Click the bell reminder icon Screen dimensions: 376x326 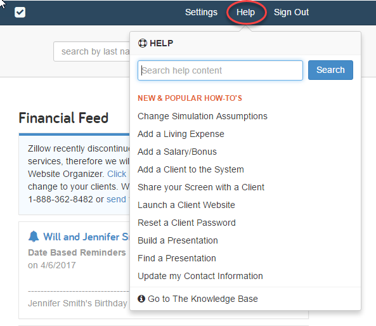[x=34, y=237]
